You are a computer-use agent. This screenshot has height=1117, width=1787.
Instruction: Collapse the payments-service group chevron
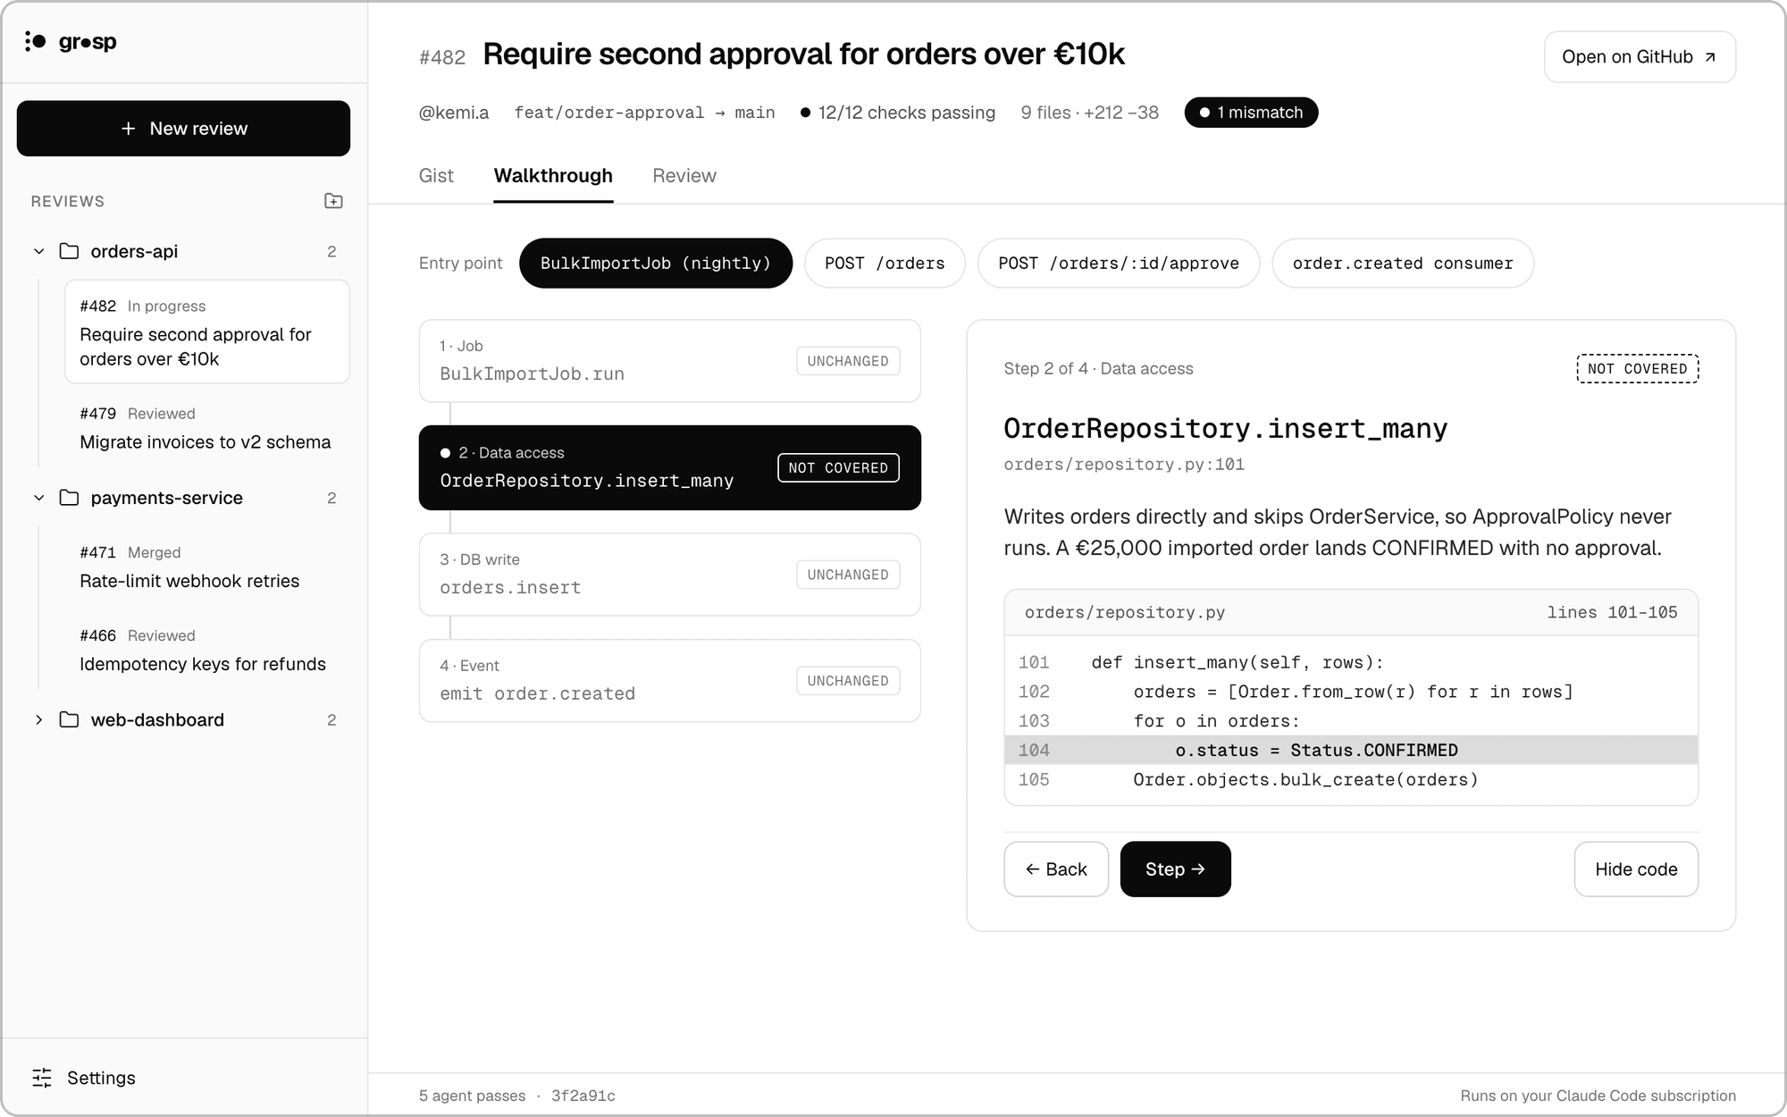[x=38, y=498]
